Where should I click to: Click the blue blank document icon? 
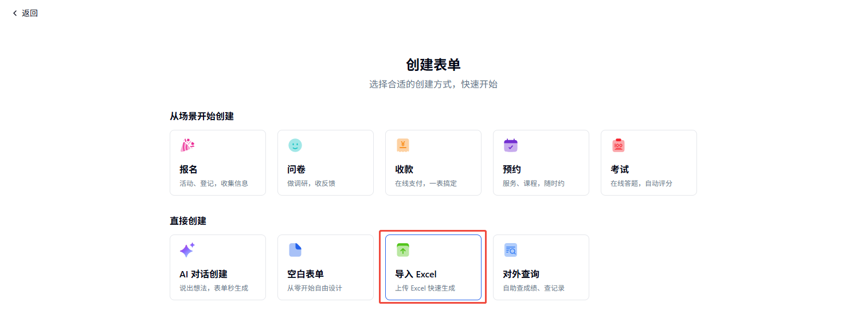(295, 250)
